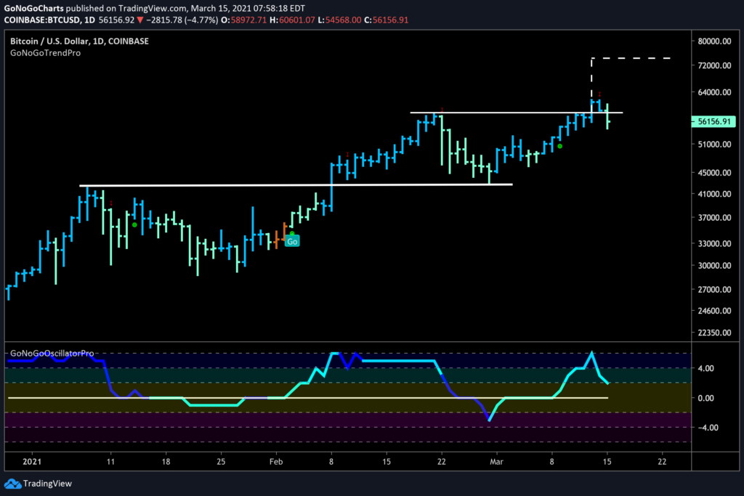Click the low price value L:54568.00
This screenshot has height=496, width=744.
coord(340,20)
